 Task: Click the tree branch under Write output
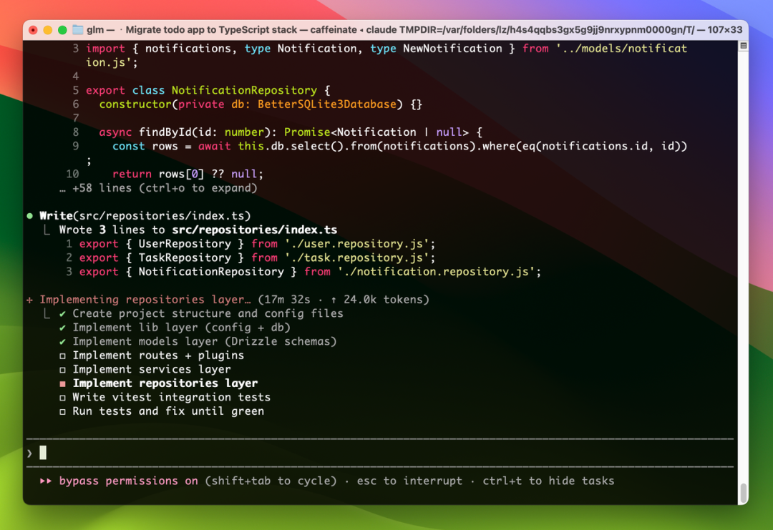pos(47,230)
